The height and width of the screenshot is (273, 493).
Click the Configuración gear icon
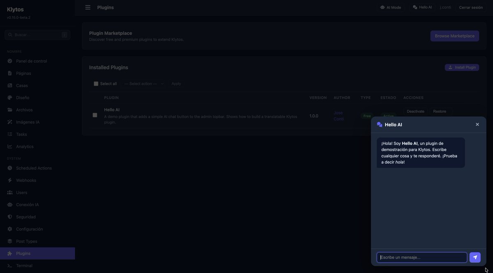(x=10, y=229)
